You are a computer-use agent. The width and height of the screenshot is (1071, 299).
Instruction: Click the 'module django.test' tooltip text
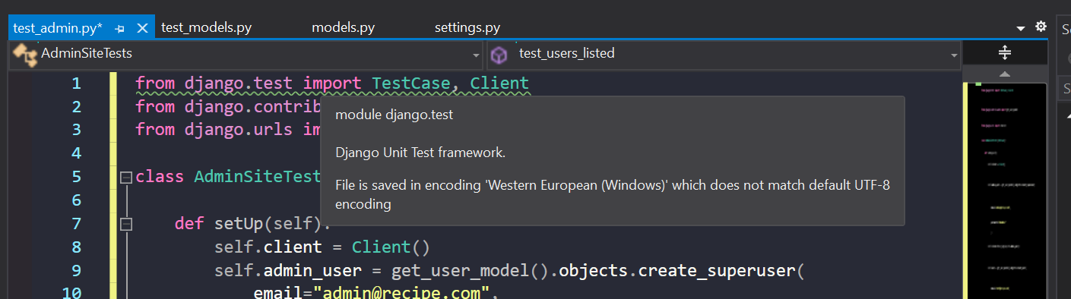coord(394,115)
